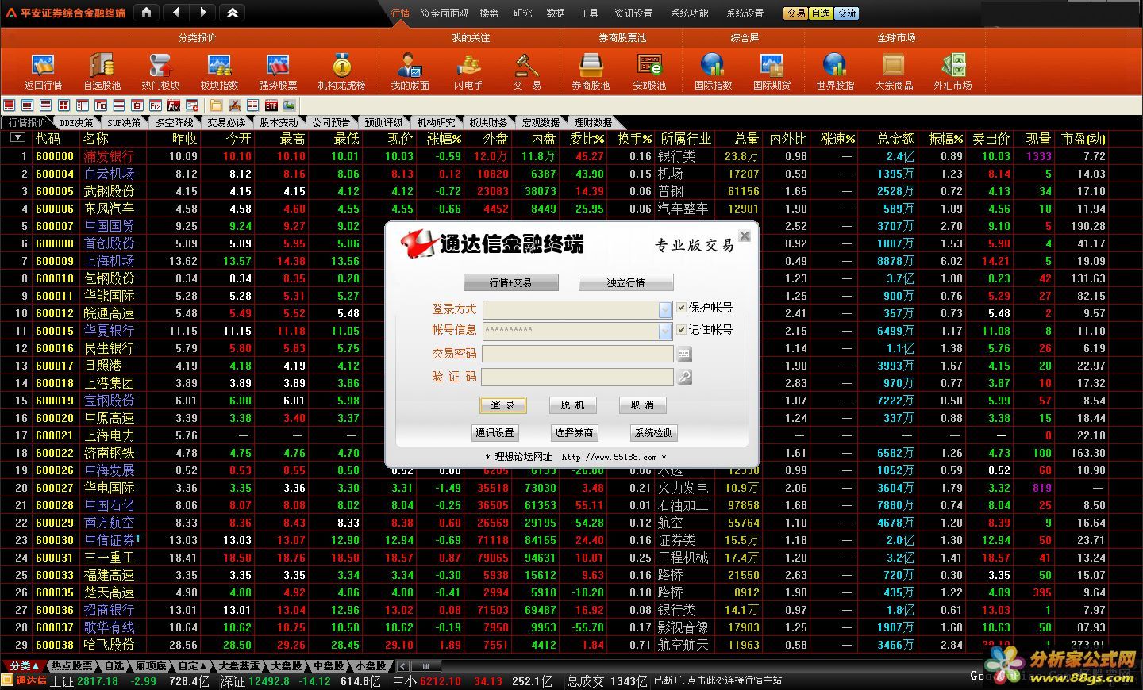Open 外汇市场 icon
1143x690 pixels.
(952, 71)
